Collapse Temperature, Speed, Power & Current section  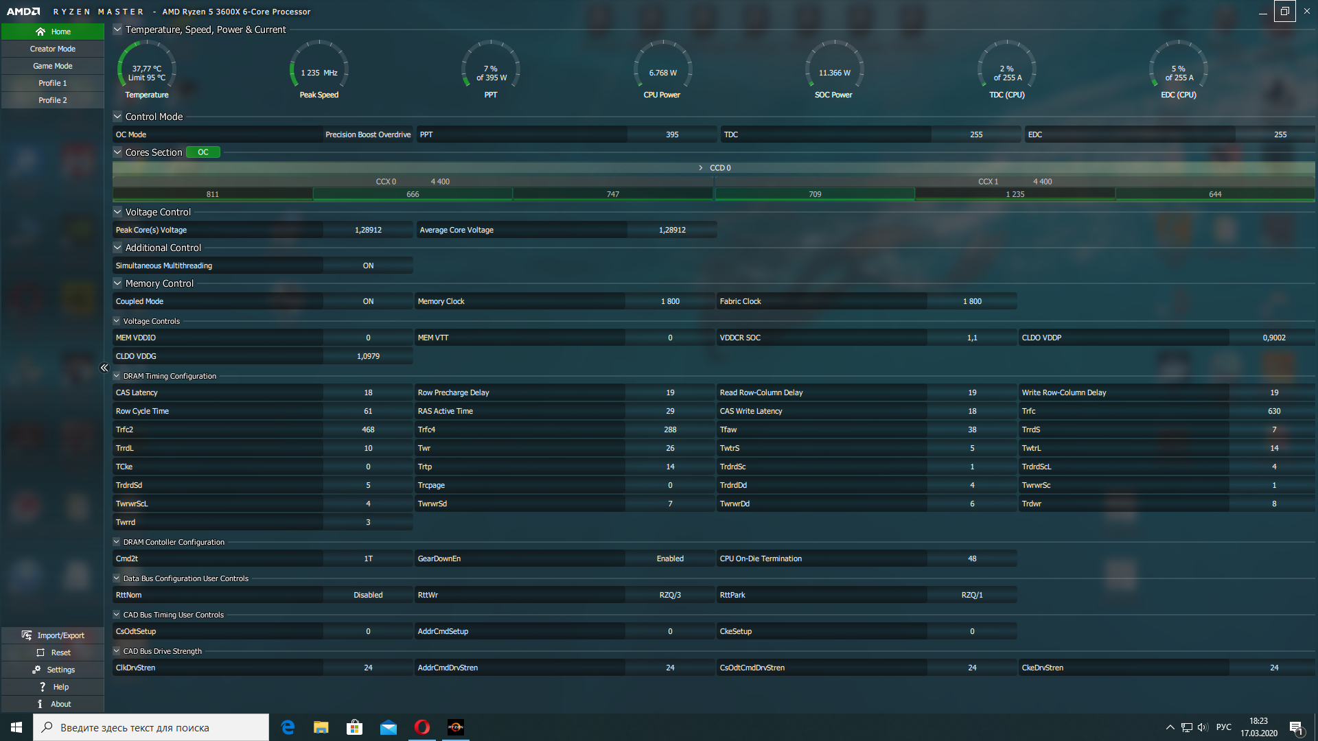pos(117,30)
